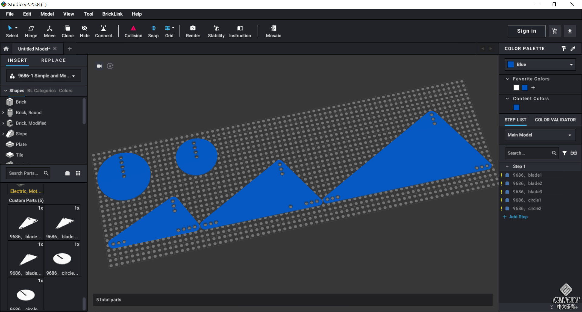Pick the blue favorite color swatch
Image resolution: width=582 pixels, height=312 pixels.
coord(525,88)
